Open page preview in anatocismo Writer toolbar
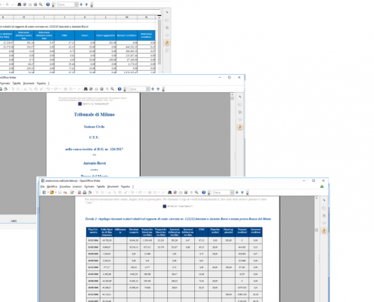Viewport: 374px width, 302px height. pos(90,193)
